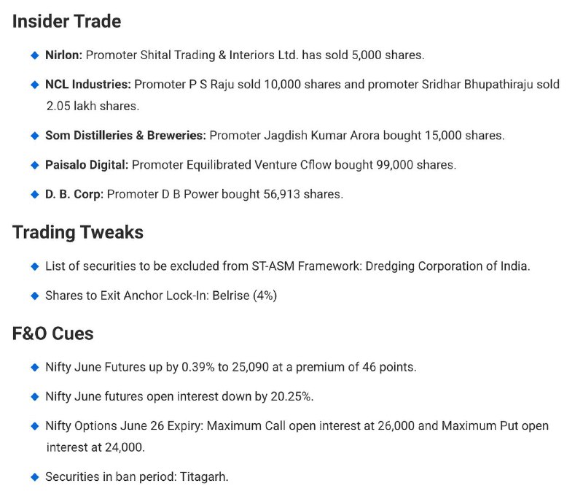Click the bullet next to Som Distilleries & Breweries
The height and width of the screenshot is (494, 583).
pyautogui.click(x=34, y=136)
